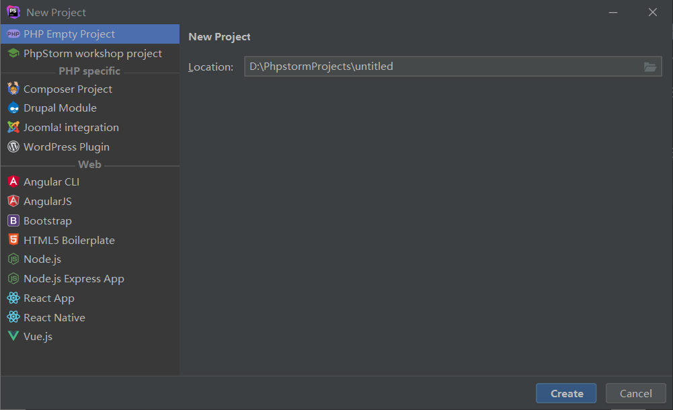The image size is (673, 410).
Task: Click the Cancel button
Action: [635, 393]
